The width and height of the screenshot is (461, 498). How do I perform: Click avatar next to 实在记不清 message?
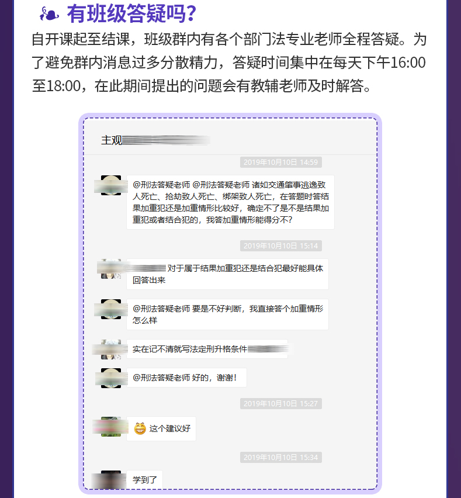(x=111, y=350)
